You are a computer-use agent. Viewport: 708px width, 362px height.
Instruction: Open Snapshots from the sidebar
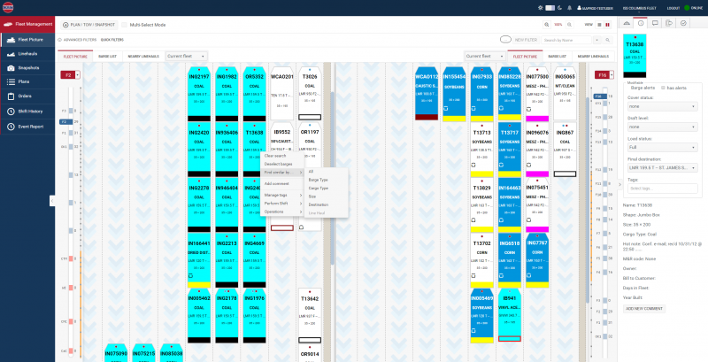pyautogui.click(x=28, y=68)
